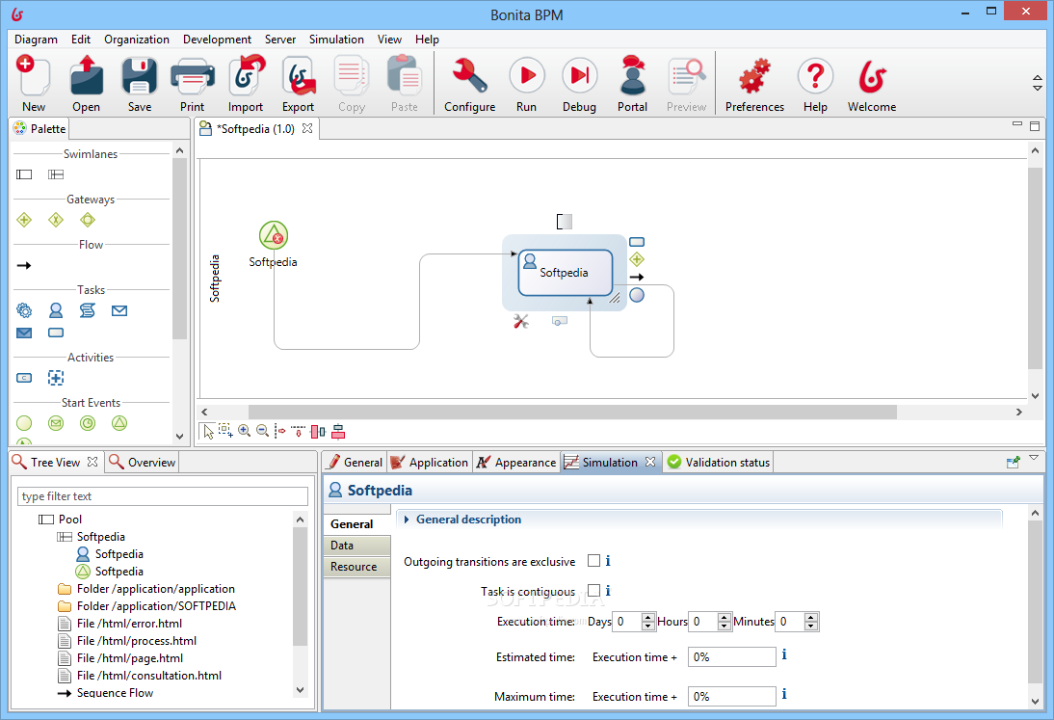Switch to the Appearance properties tab
The width and height of the screenshot is (1054, 720).
click(x=516, y=463)
